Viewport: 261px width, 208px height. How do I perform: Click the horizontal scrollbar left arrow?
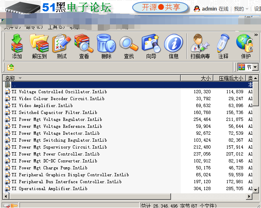[6, 196]
